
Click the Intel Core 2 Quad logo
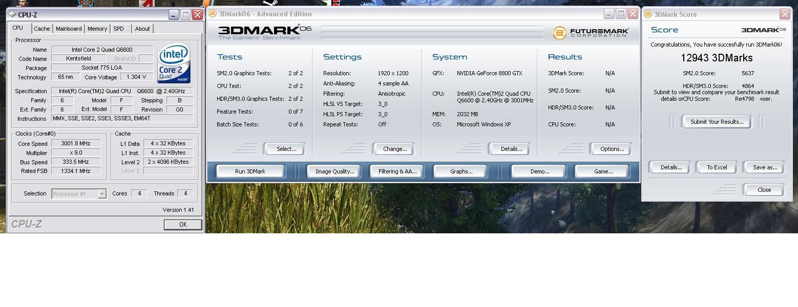pos(174,63)
